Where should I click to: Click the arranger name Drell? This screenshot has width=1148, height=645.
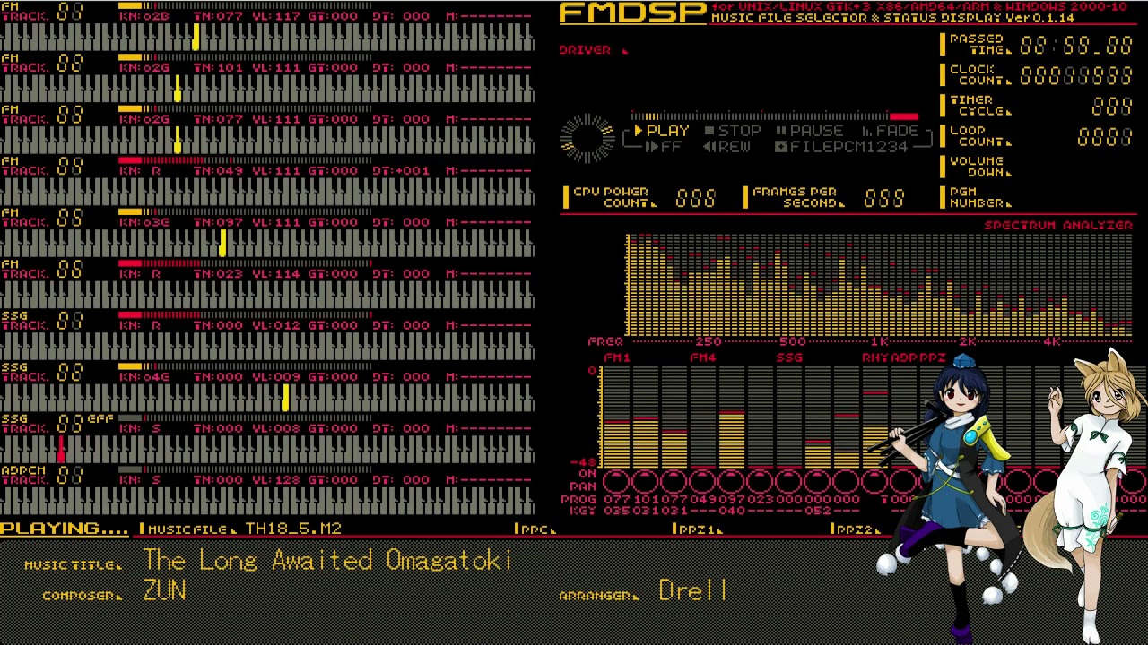(x=693, y=590)
